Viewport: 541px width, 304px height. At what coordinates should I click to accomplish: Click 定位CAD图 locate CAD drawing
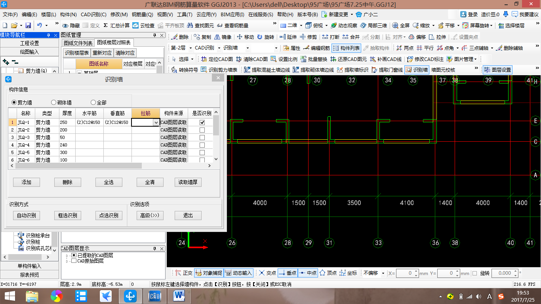[x=217, y=59]
